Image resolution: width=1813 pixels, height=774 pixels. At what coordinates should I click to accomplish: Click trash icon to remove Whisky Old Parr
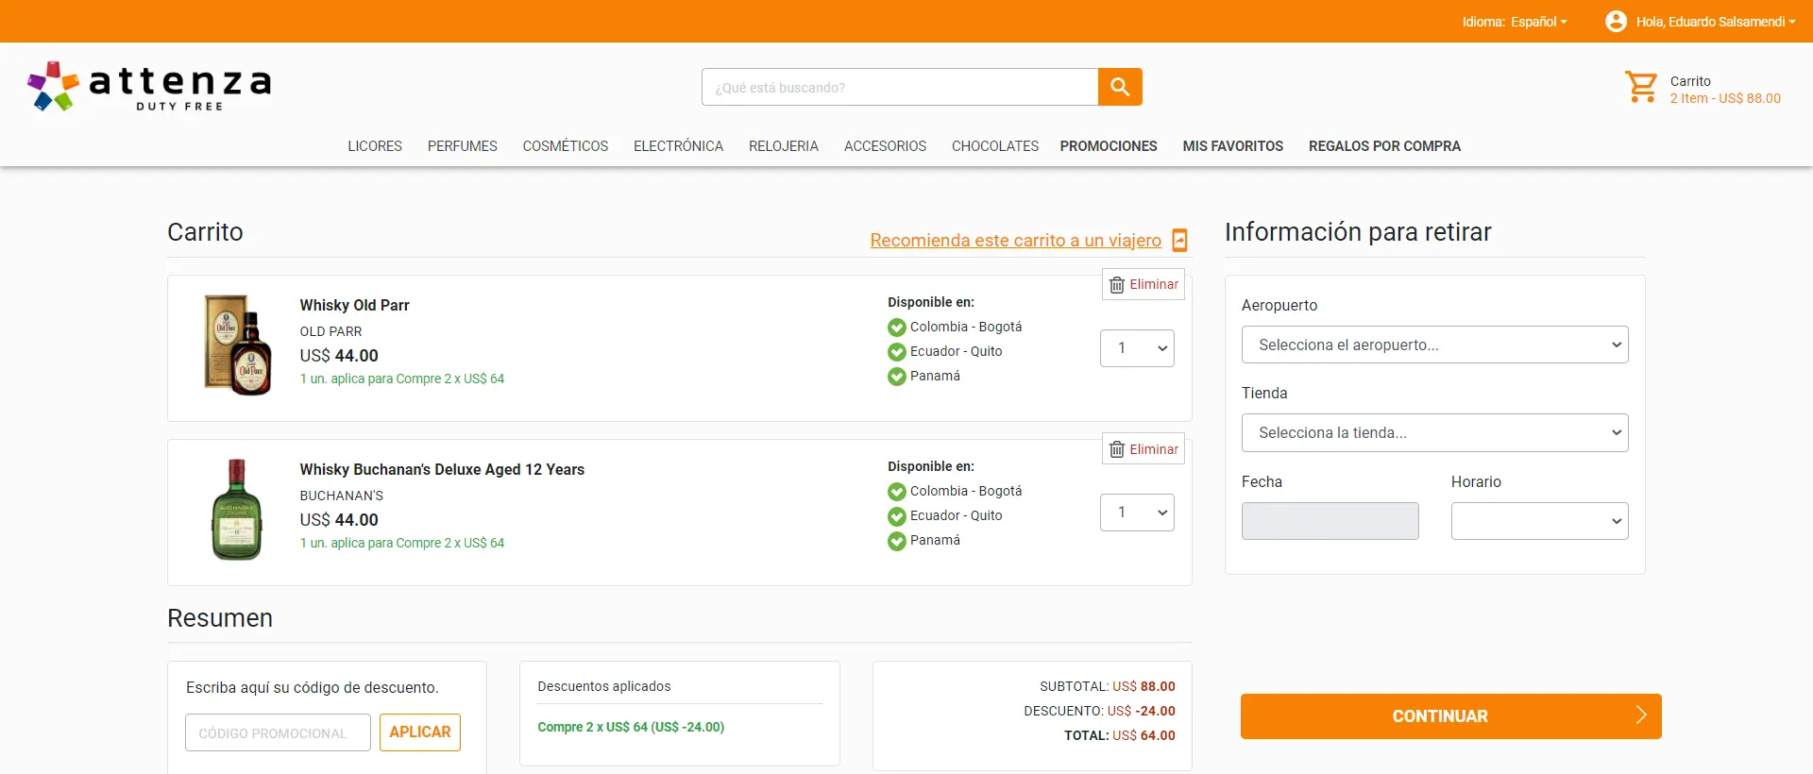1117,285
